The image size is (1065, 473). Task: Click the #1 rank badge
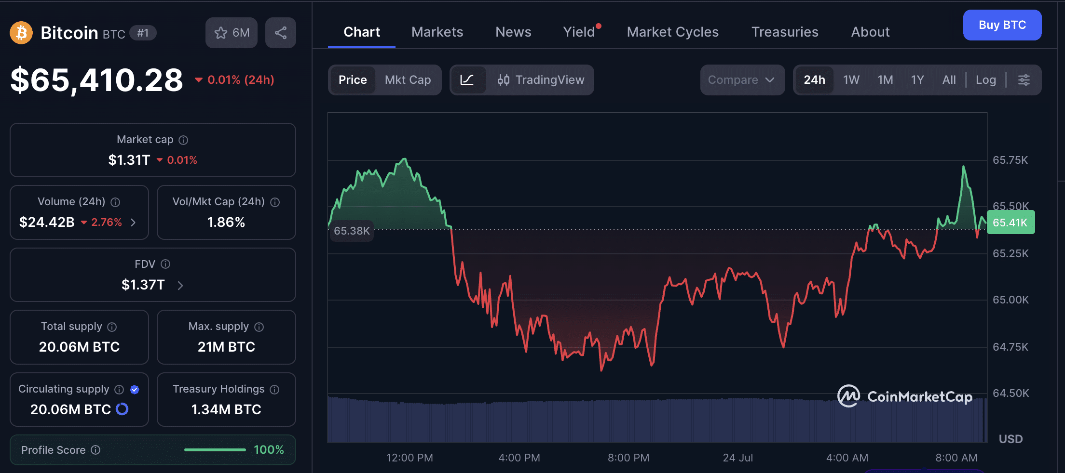click(143, 33)
